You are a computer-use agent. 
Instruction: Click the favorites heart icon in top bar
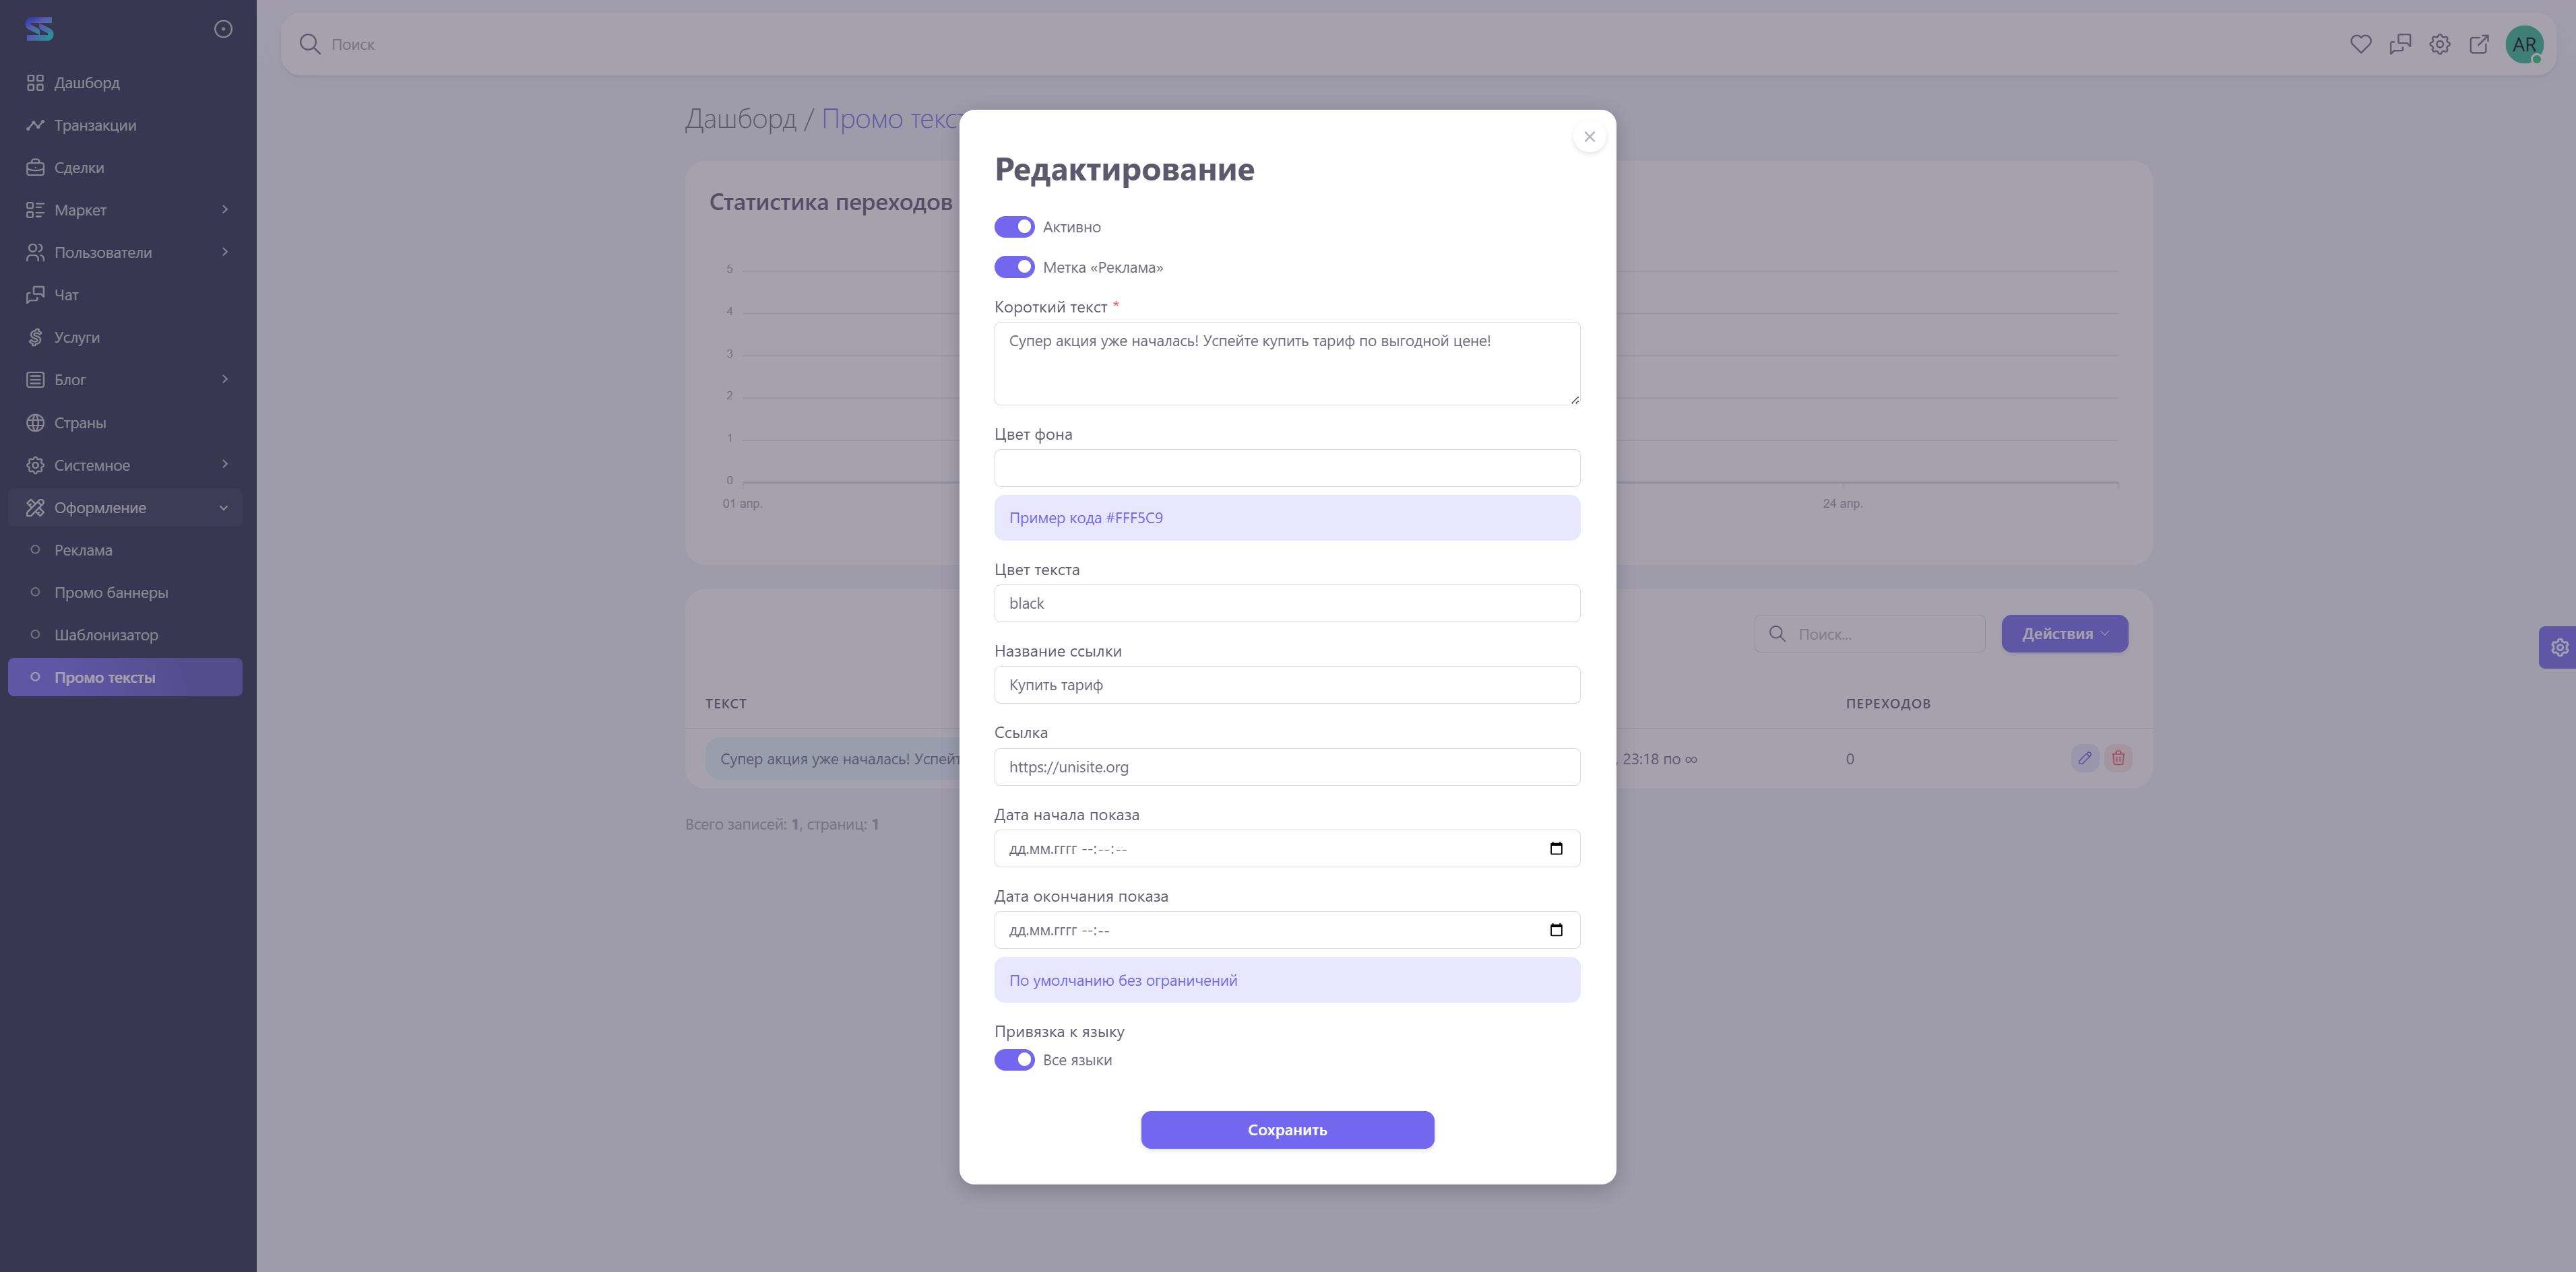click(2360, 44)
